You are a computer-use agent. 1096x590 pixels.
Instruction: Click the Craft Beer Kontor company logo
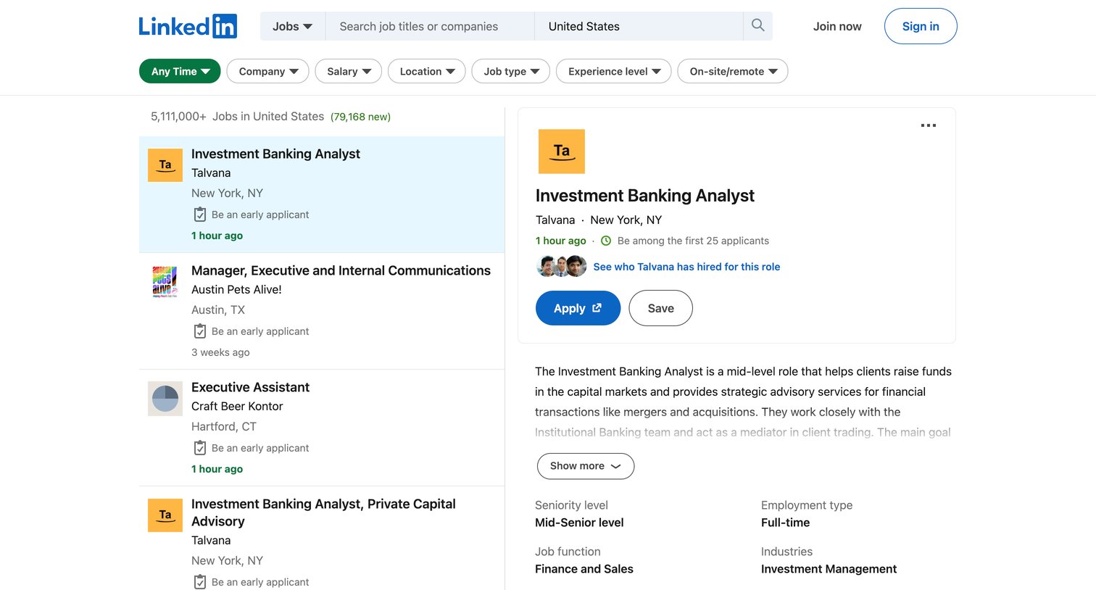tap(165, 399)
